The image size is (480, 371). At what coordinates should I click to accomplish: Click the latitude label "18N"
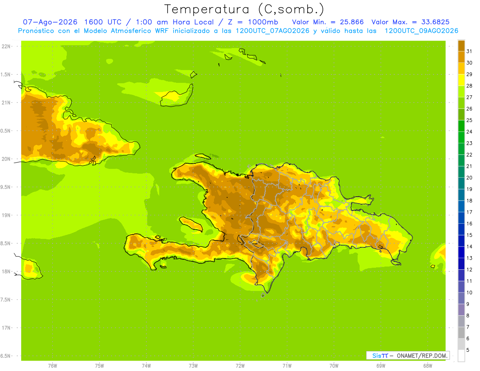6,272
